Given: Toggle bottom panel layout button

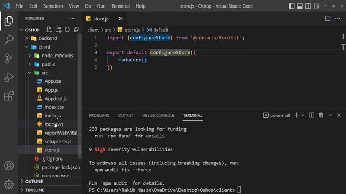Looking at the screenshot, I should point(300,6).
